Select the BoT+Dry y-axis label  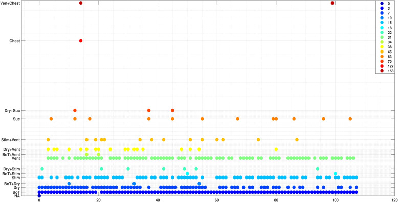12,184
